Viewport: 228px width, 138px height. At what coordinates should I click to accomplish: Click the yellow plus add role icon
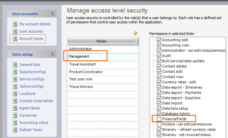pyautogui.click(x=135, y=33)
